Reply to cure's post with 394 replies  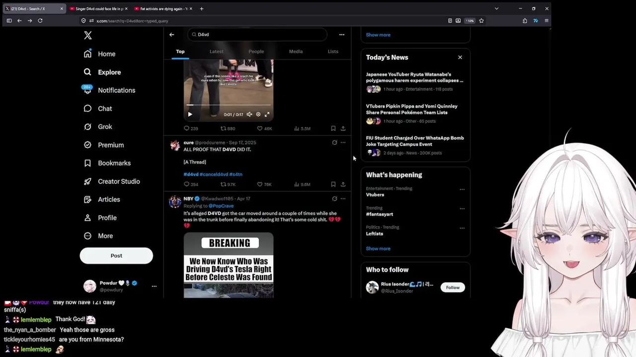(191, 184)
